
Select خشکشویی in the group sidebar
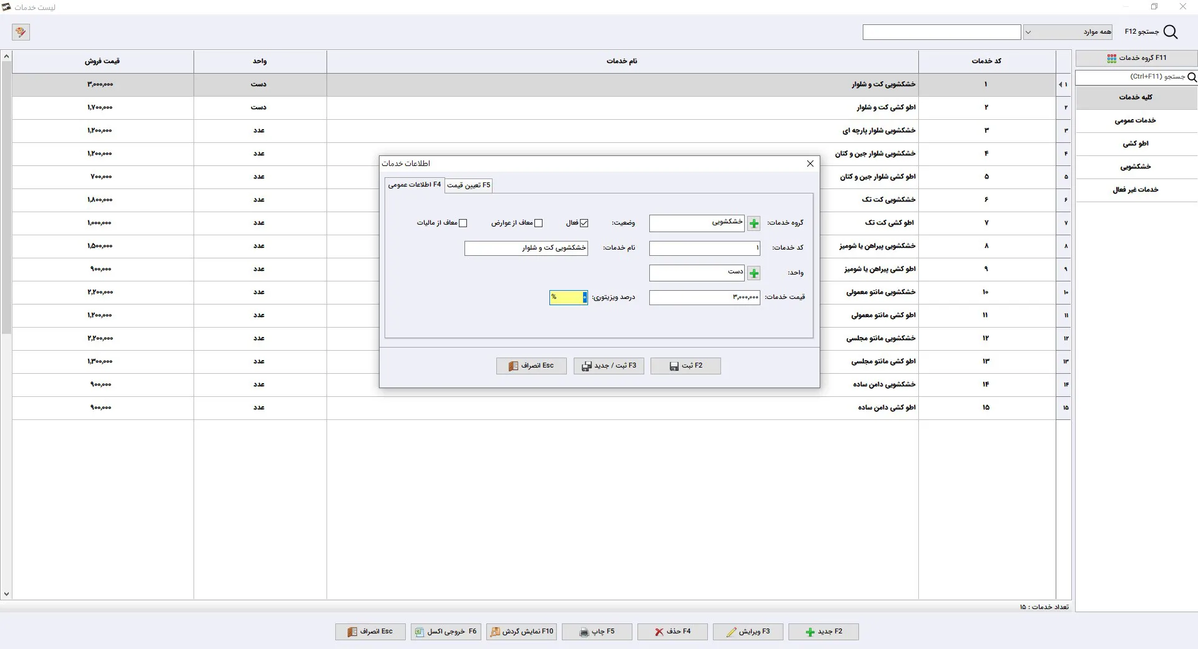point(1136,167)
